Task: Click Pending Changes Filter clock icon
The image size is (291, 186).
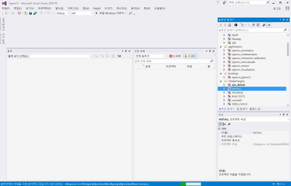Action: (x=242, y=25)
